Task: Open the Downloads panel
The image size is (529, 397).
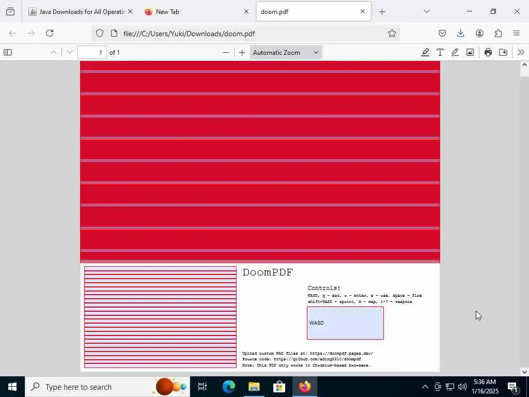Action: (460, 34)
